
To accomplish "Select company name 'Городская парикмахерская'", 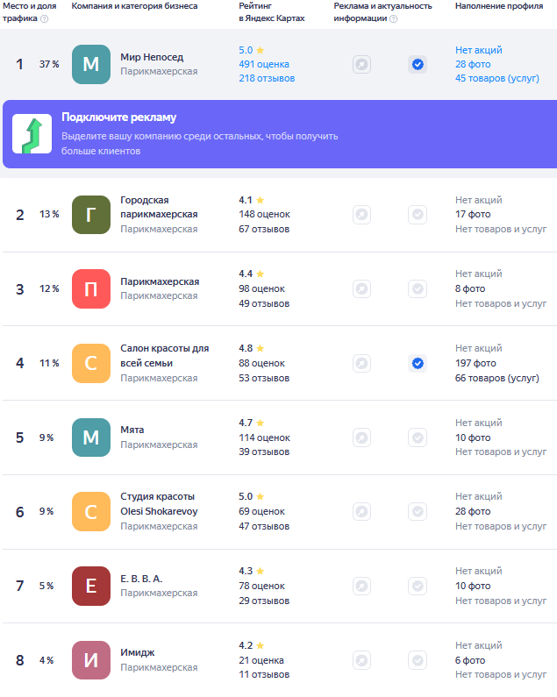I will 159,207.
